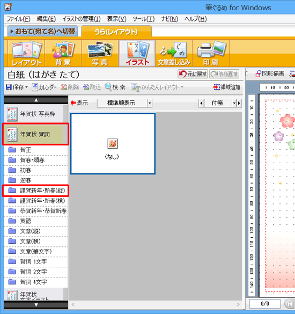Open the 謹賀新年・新春(横) folder
295x314 pixels.
(x=35, y=201)
